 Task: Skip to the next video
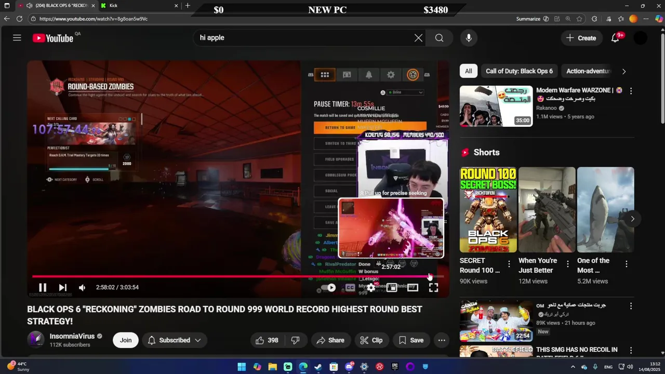62,287
